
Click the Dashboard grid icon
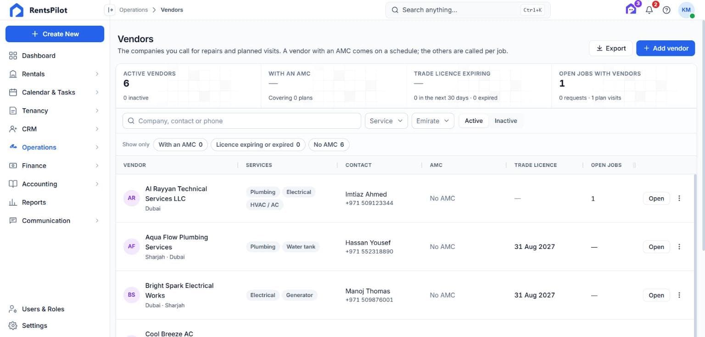pyautogui.click(x=13, y=55)
